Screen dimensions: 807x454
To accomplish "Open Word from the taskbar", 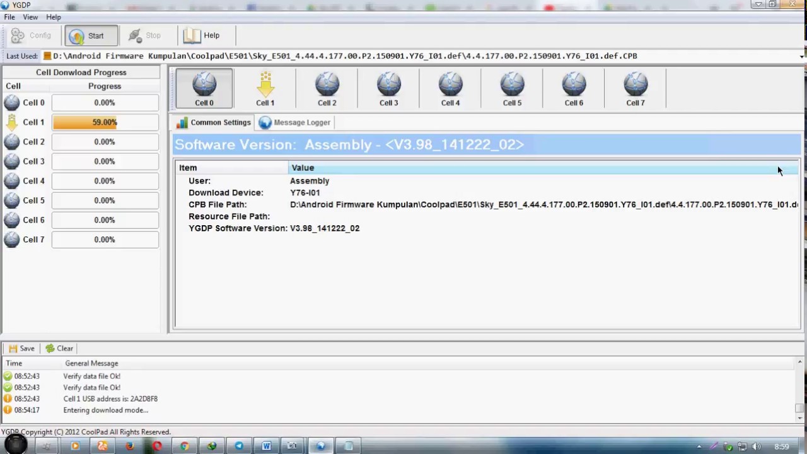I will coord(266,446).
